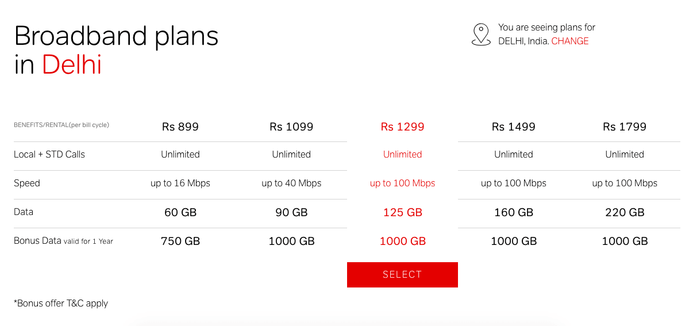The image size is (693, 326).
Task: Select the Rs 1099 plan header
Action: 291,127
